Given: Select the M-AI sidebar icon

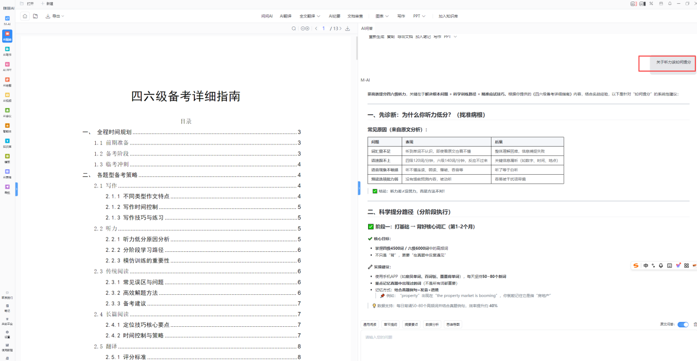Looking at the screenshot, I should coord(7,19).
